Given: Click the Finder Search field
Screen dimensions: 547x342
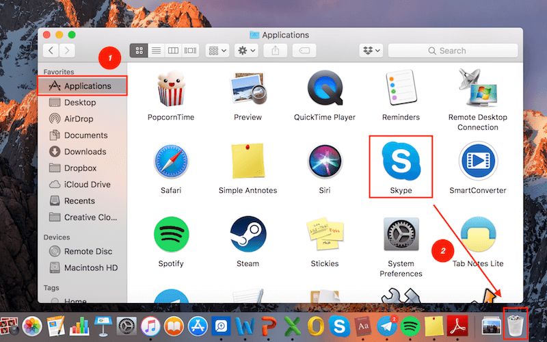Looking at the screenshot, I should pyautogui.click(x=453, y=51).
